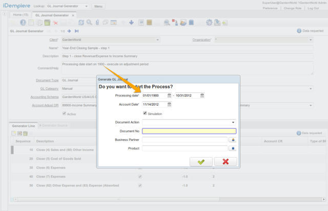Select the Generator Source tab
Screen dimensions: 328x211
click(x=54, y=125)
